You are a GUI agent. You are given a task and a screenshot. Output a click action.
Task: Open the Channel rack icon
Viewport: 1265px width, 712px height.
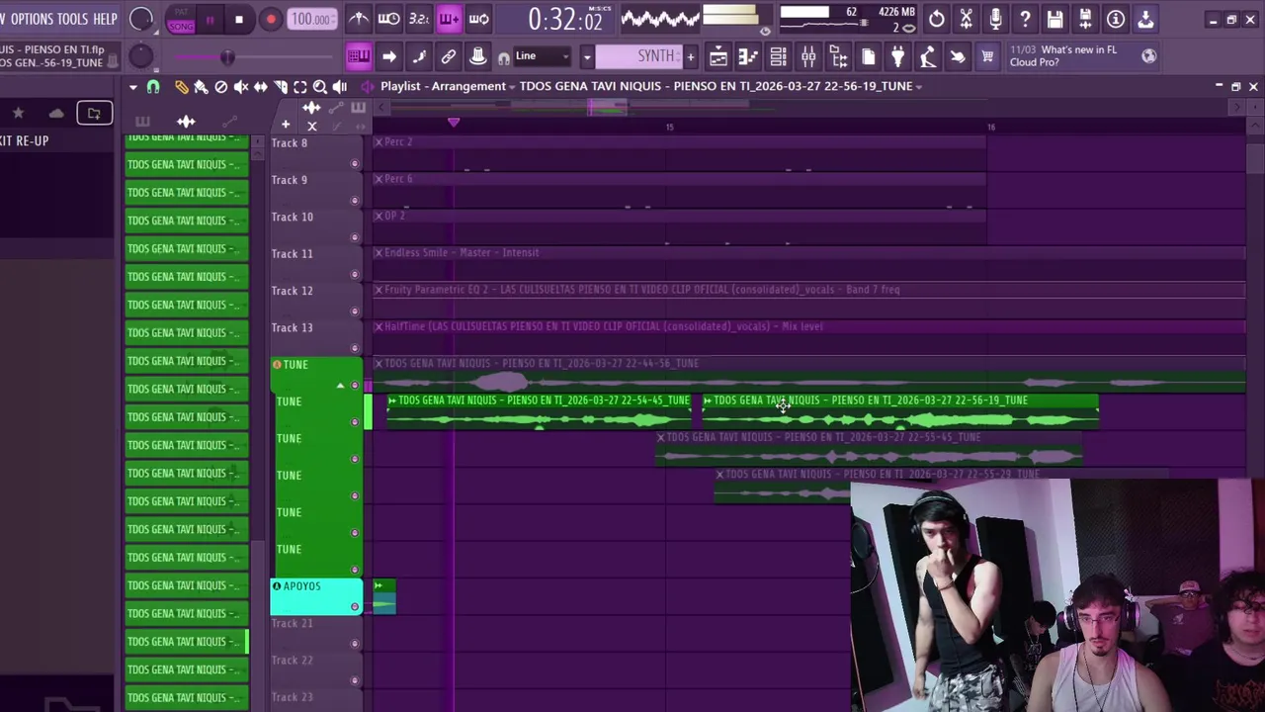click(x=778, y=57)
